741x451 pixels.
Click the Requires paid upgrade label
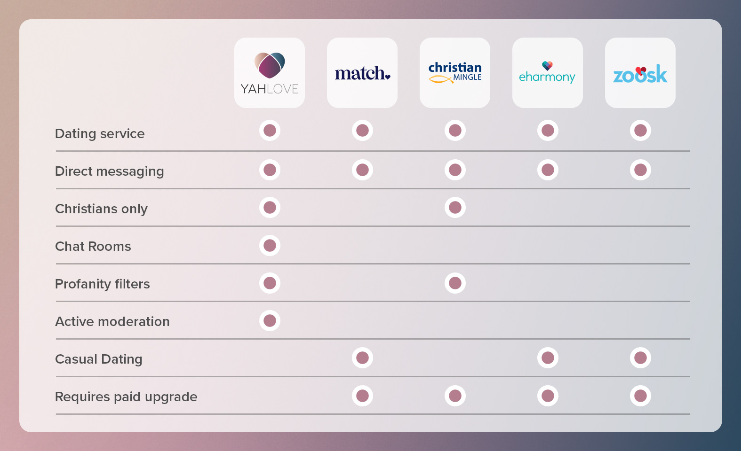126,397
